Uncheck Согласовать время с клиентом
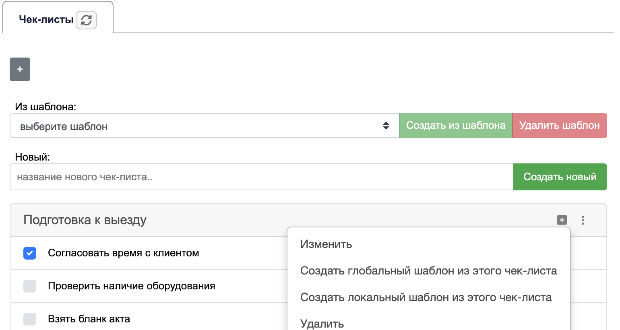This screenshot has width=620, height=330. (x=30, y=253)
